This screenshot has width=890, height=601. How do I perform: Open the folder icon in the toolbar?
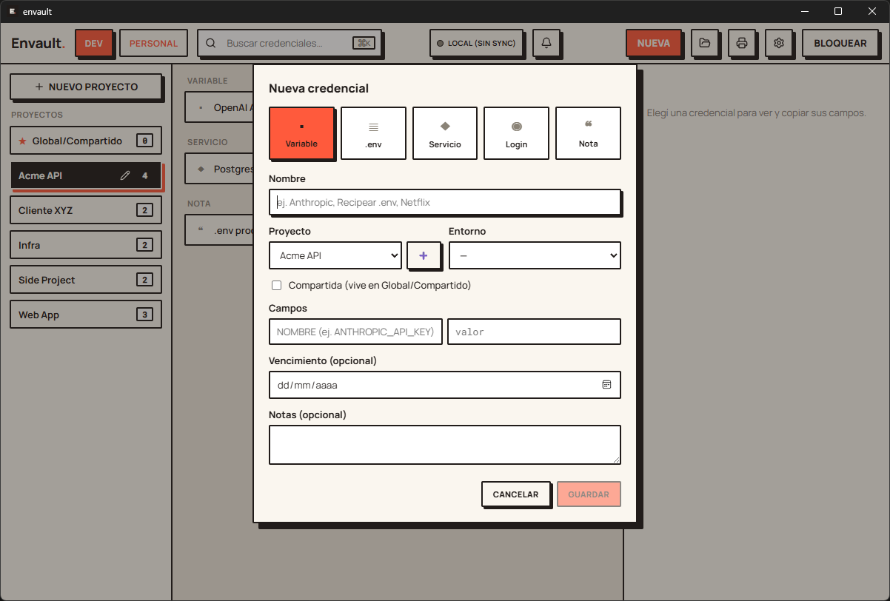[705, 43]
